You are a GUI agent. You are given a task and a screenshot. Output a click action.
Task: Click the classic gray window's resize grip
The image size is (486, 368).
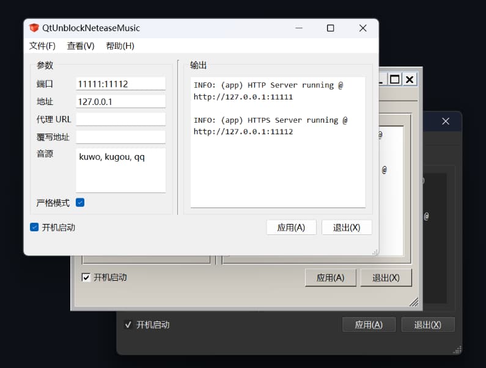pos(414,302)
